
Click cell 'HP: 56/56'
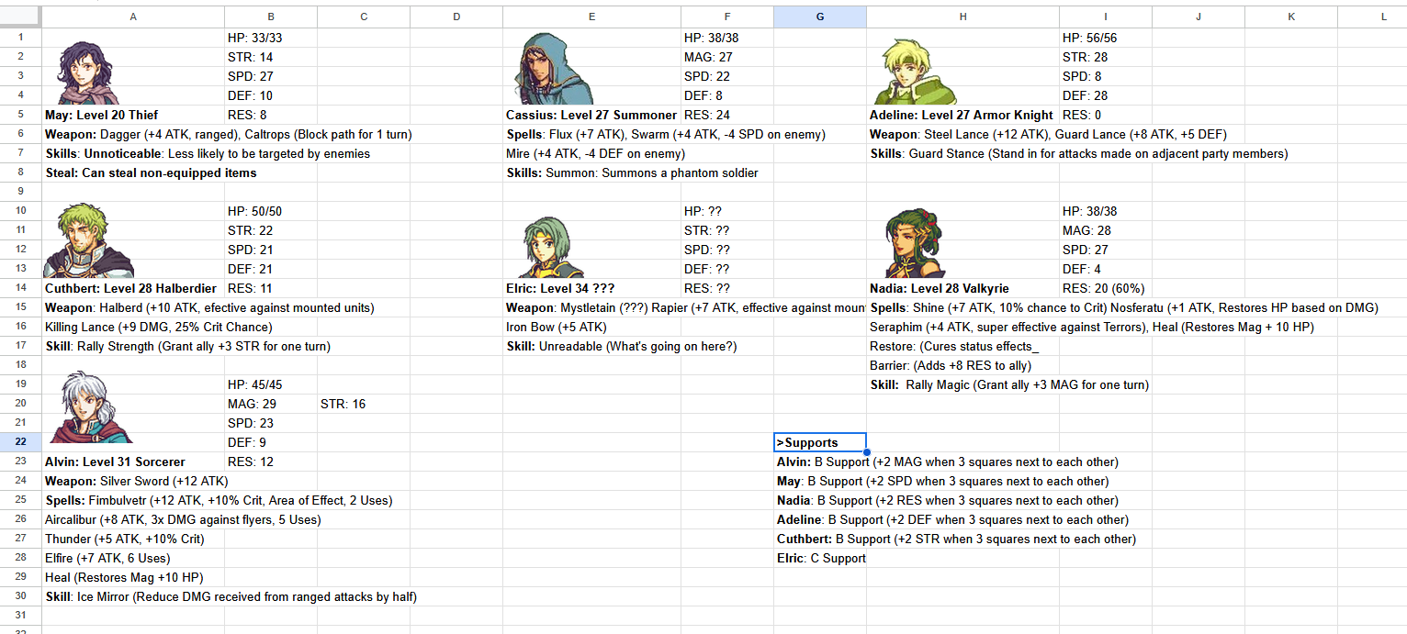tap(1105, 38)
